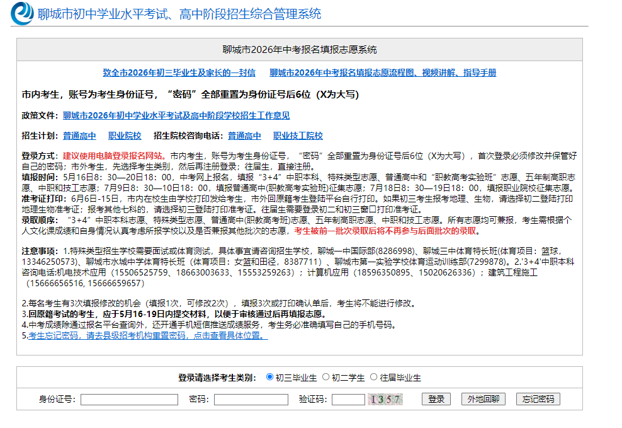Focus the 验证码 input box

click(348, 400)
